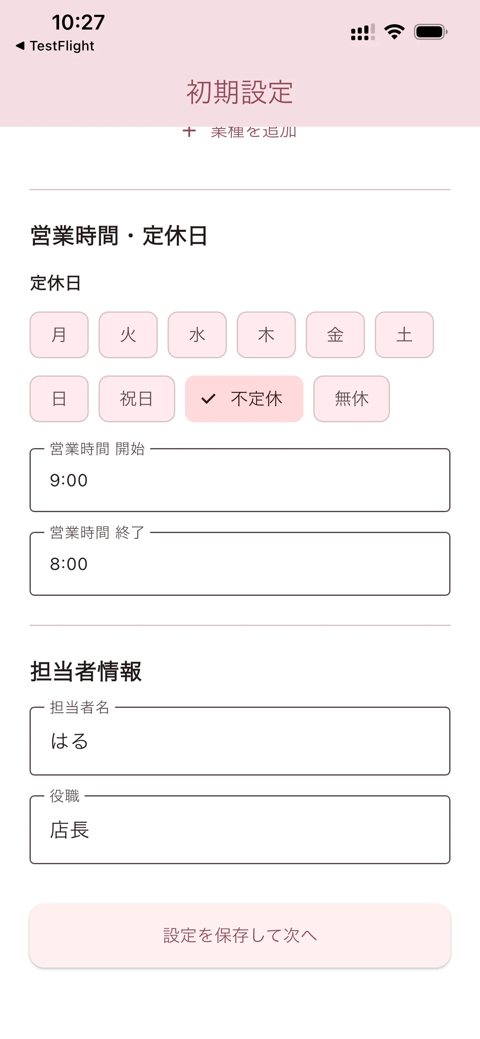This screenshot has height=1039, width=480.
Task: Tap the TestFlight back arrow
Action: [x=20, y=46]
